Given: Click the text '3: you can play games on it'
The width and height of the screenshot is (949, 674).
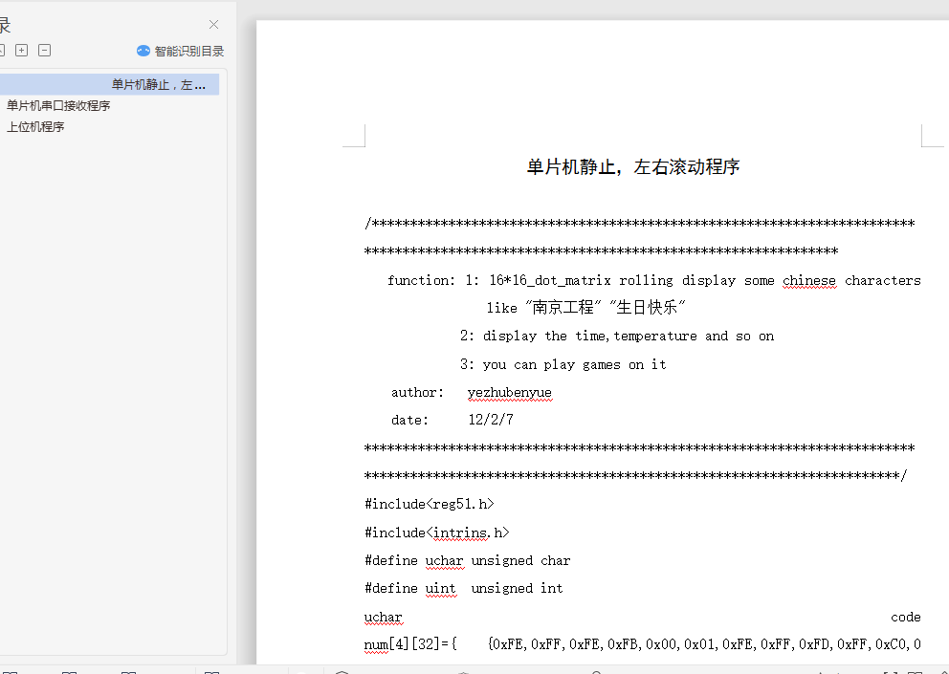Looking at the screenshot, I should [563, 365].
